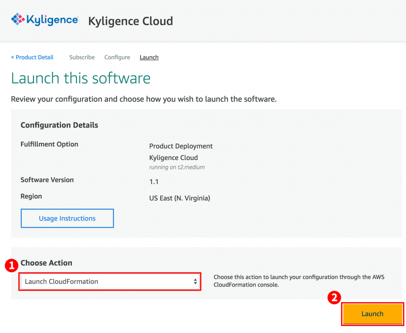The image size is (406, 333).
Task: Go back to Product Detail
Action: click(x=32, y=57)
